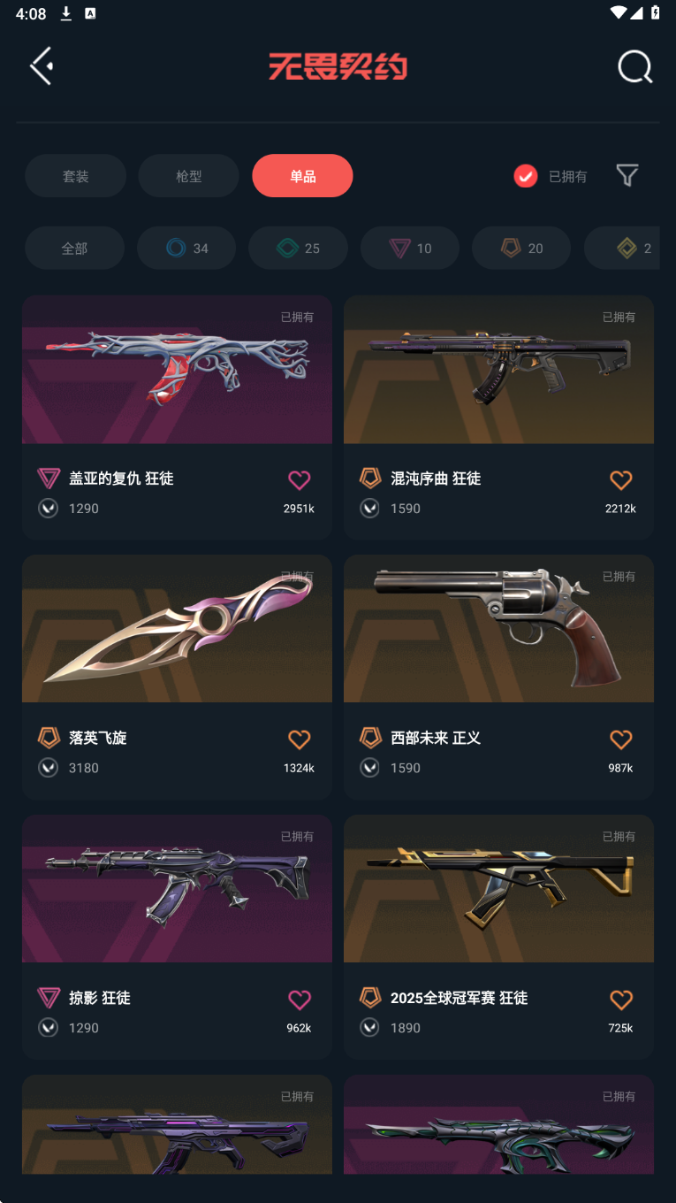Open the search magnifier icon
Viewport: 676px width, 1203px height.
(x=634, y=66)
